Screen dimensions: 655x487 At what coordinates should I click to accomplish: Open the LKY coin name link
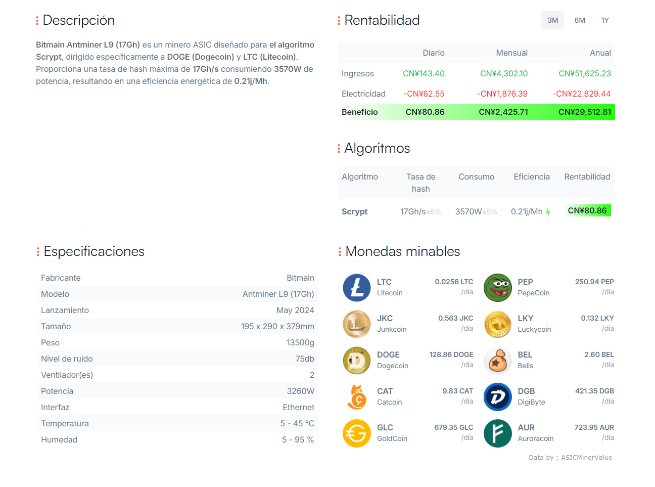[x=526, y=318]
